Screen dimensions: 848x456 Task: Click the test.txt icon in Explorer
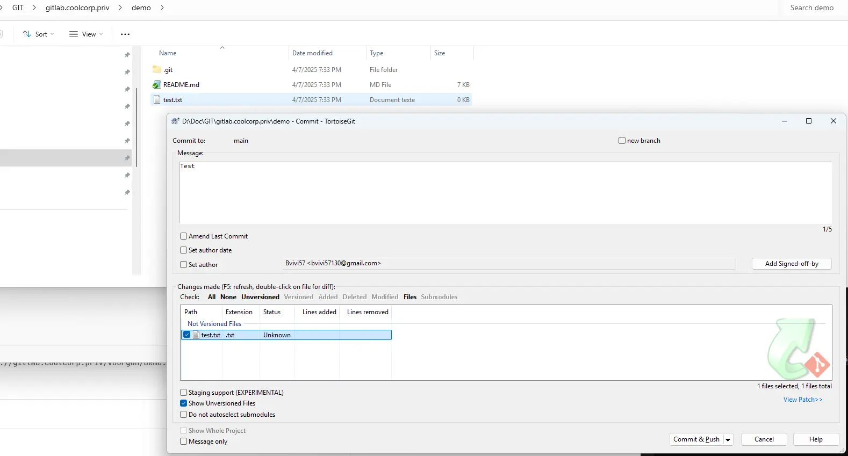[157, 100]
